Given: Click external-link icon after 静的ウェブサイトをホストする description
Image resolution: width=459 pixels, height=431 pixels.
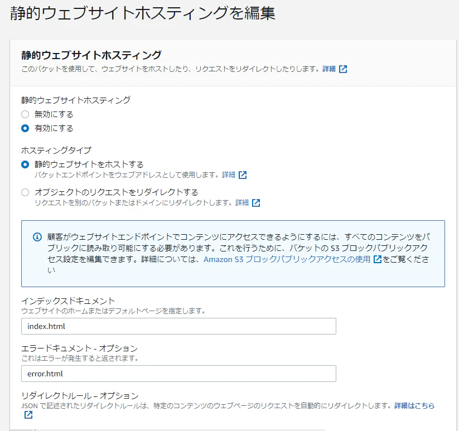Looking at the screenshot, I should (x=243, y=175).
